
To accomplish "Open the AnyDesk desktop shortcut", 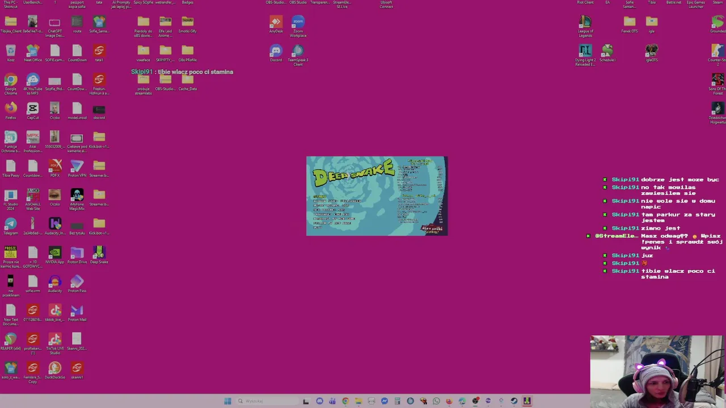I will click(x=276, y=24).
